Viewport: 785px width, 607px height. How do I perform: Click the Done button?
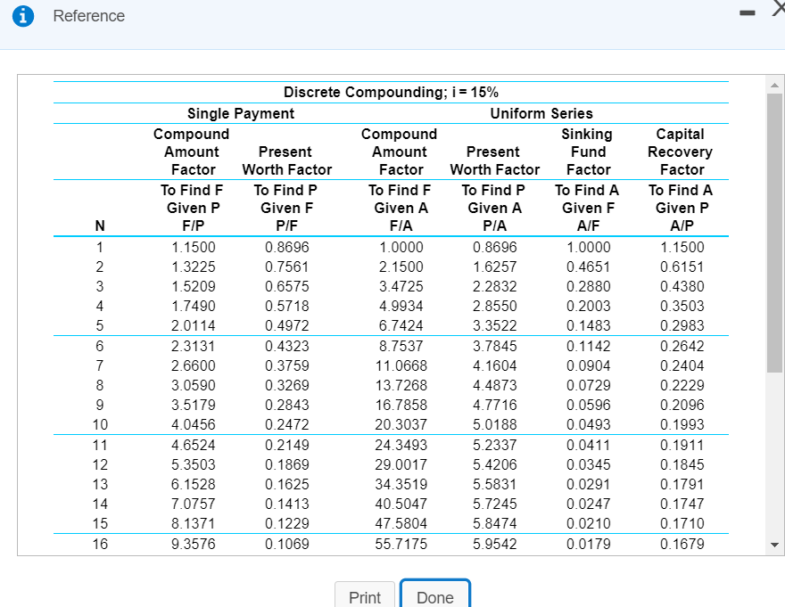[x=435, y=598]
